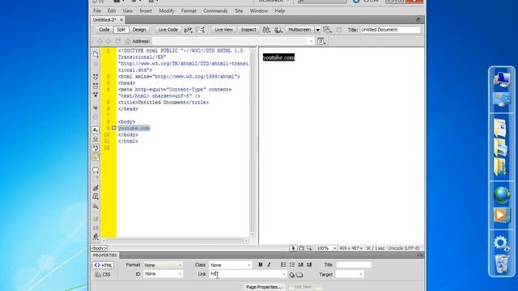Click the Apply Comment icon in coding toolbar
This screenshot has height=291, width=518.
(x=96, y=171)
